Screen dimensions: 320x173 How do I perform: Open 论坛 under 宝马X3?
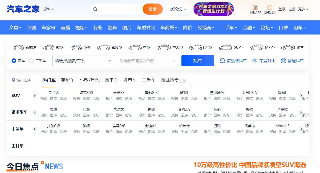click(x=129, y=98)
